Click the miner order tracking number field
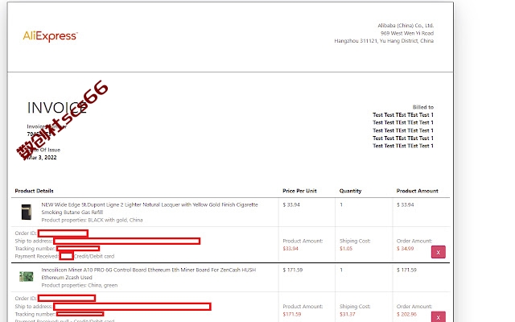The image size is (515, 322). pos(80,314)
